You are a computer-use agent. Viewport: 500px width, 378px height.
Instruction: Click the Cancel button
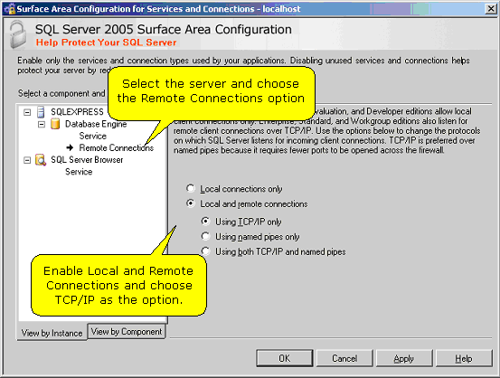point(344,358)
